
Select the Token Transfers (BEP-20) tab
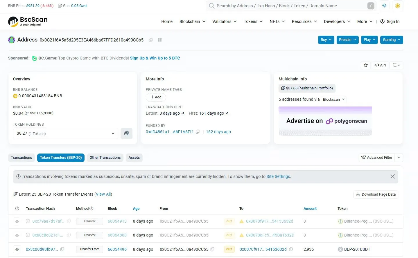coord(61,158)
